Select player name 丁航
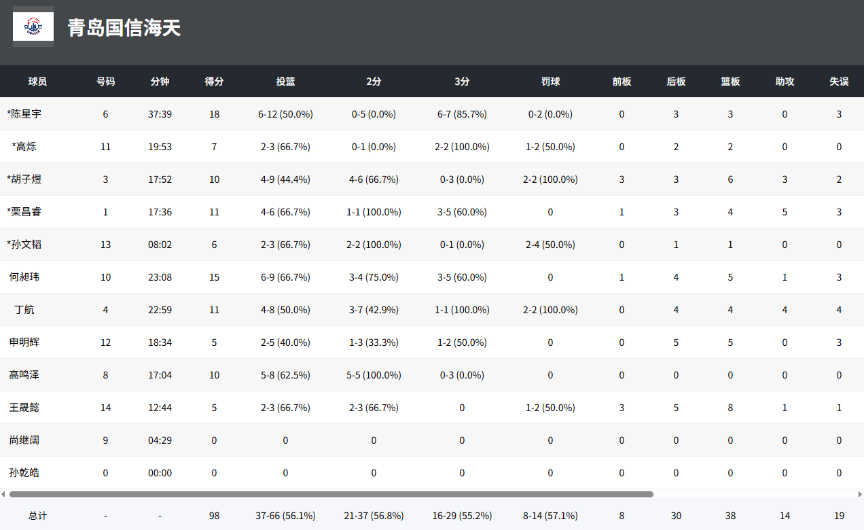 24,310
